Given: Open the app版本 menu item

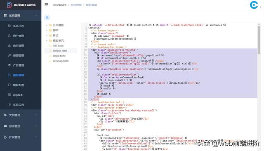Looking at the screenshot, I should coord(21,95).
